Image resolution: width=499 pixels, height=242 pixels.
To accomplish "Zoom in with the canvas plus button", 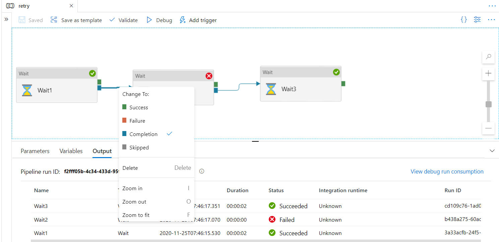I will pyautogui.click(x=488, y=73).
